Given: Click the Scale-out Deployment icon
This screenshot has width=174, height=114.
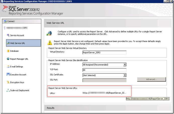Looking at the screenshot, I should pyautogui.click(x=8, y=90).
